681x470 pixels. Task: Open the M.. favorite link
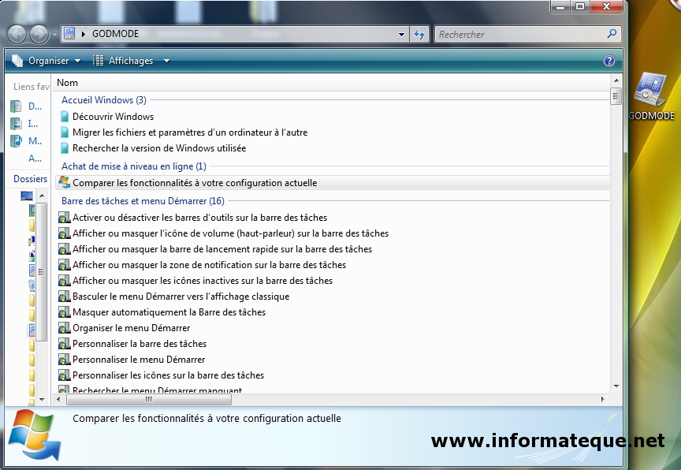(x=35, y=141)
